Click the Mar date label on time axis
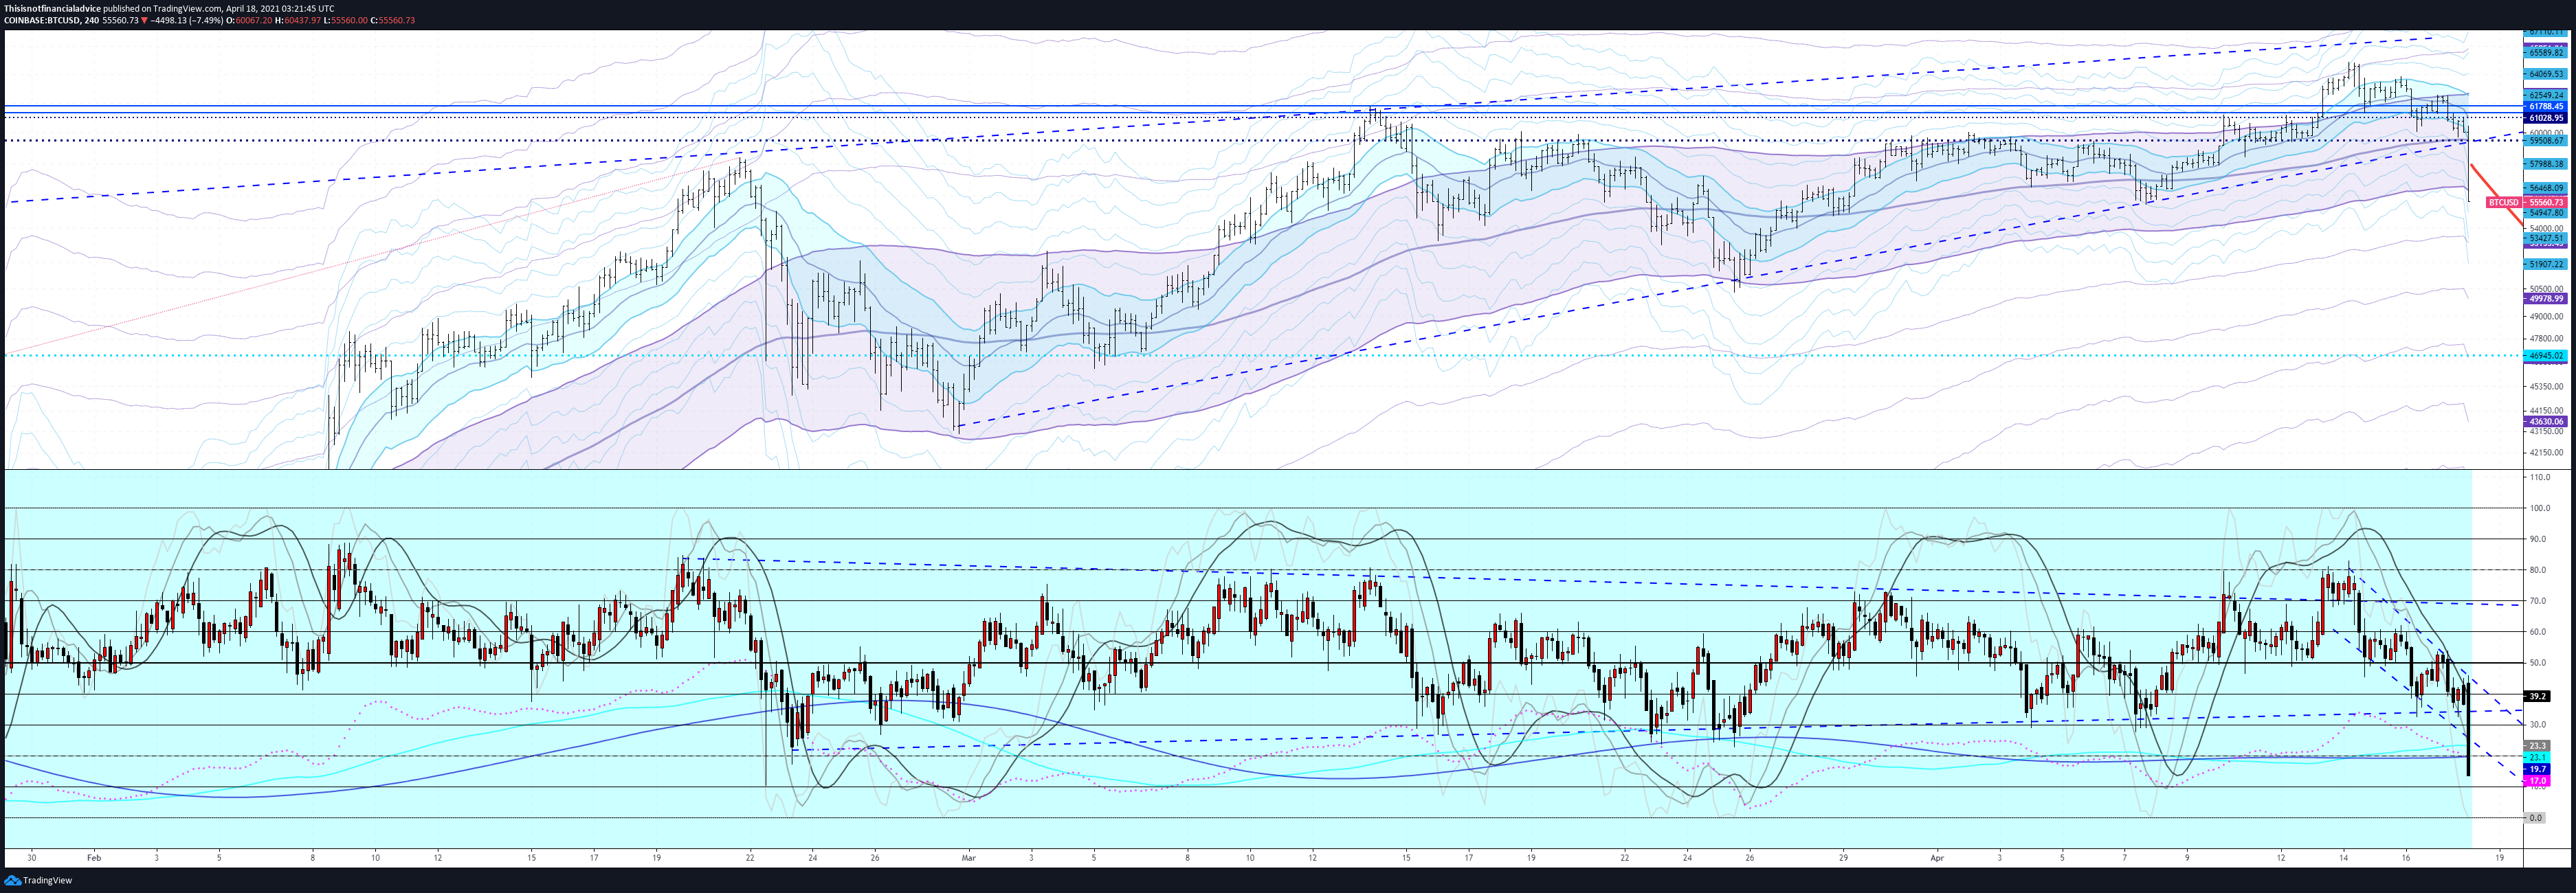 [968, 858]
